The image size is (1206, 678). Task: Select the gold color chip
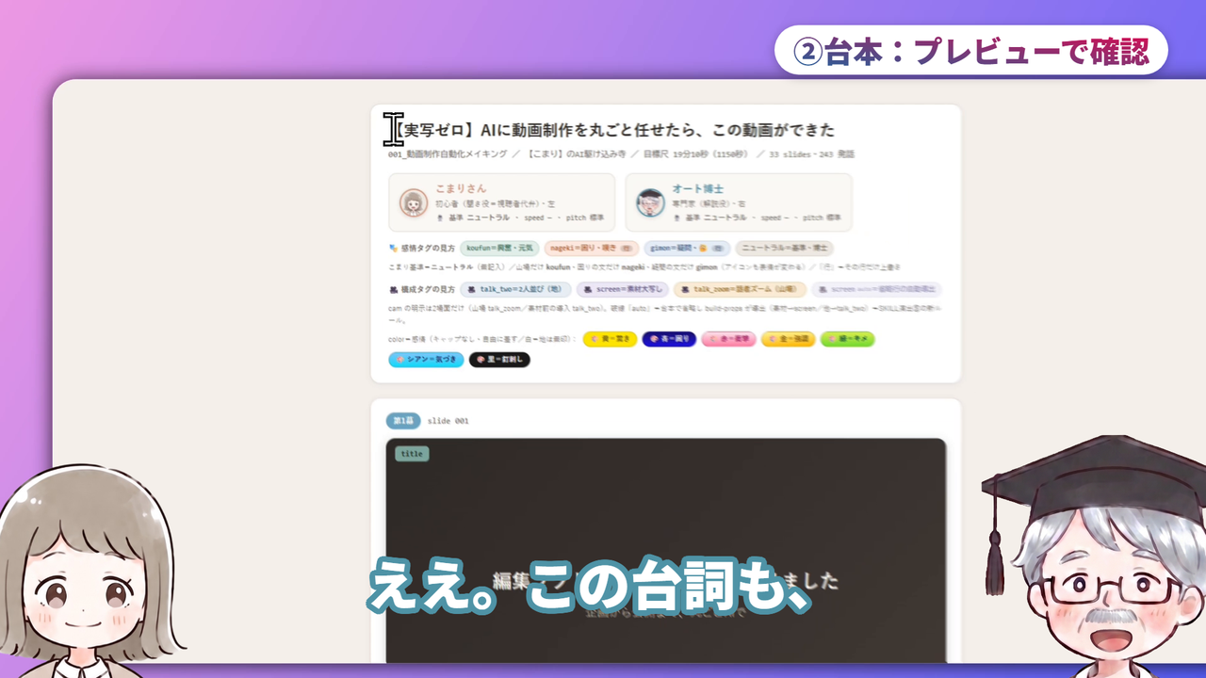788,339
